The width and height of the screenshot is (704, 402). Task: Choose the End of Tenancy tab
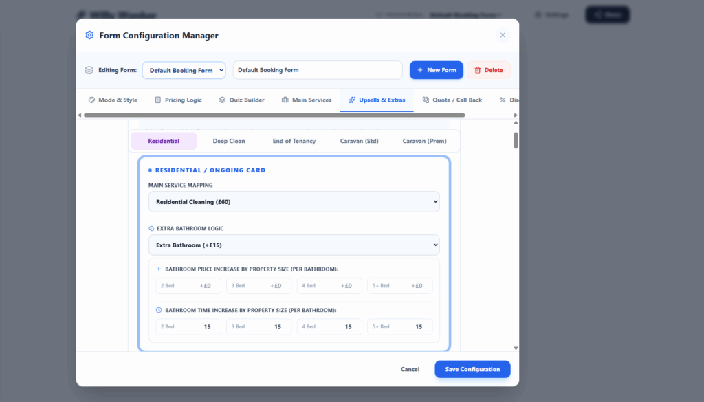click(294, 142)
